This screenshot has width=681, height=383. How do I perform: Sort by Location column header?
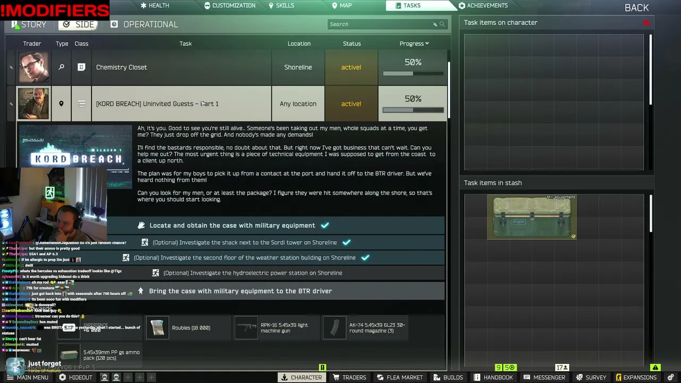pos(299,44)
